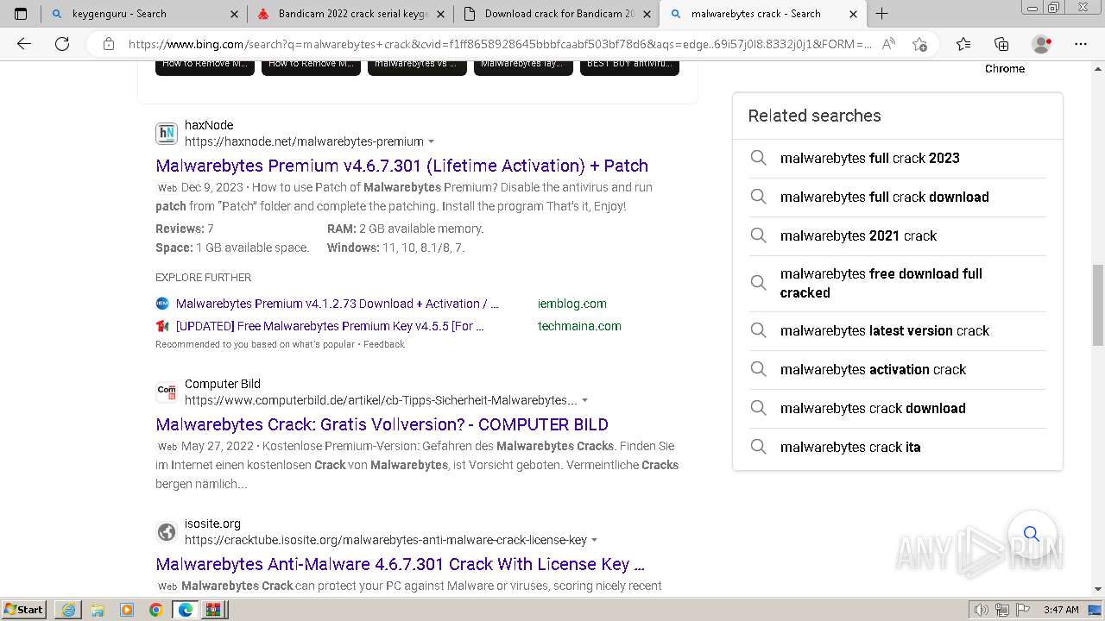View site info via the lock icon
This screenshot has width=1105, height=621.
(x=109, y=44)
